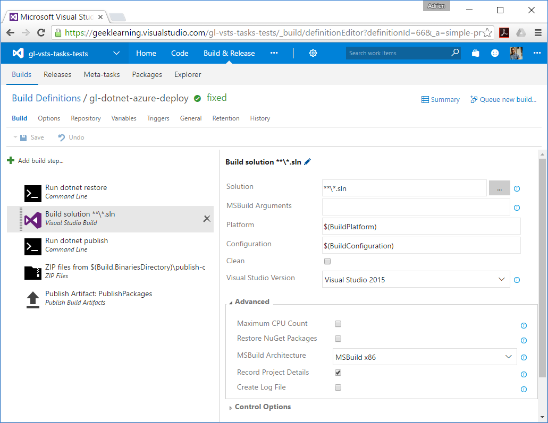Open the Save dropdown arrow
This screenshot has width=548, height=423.
click(x=15, y=137)
